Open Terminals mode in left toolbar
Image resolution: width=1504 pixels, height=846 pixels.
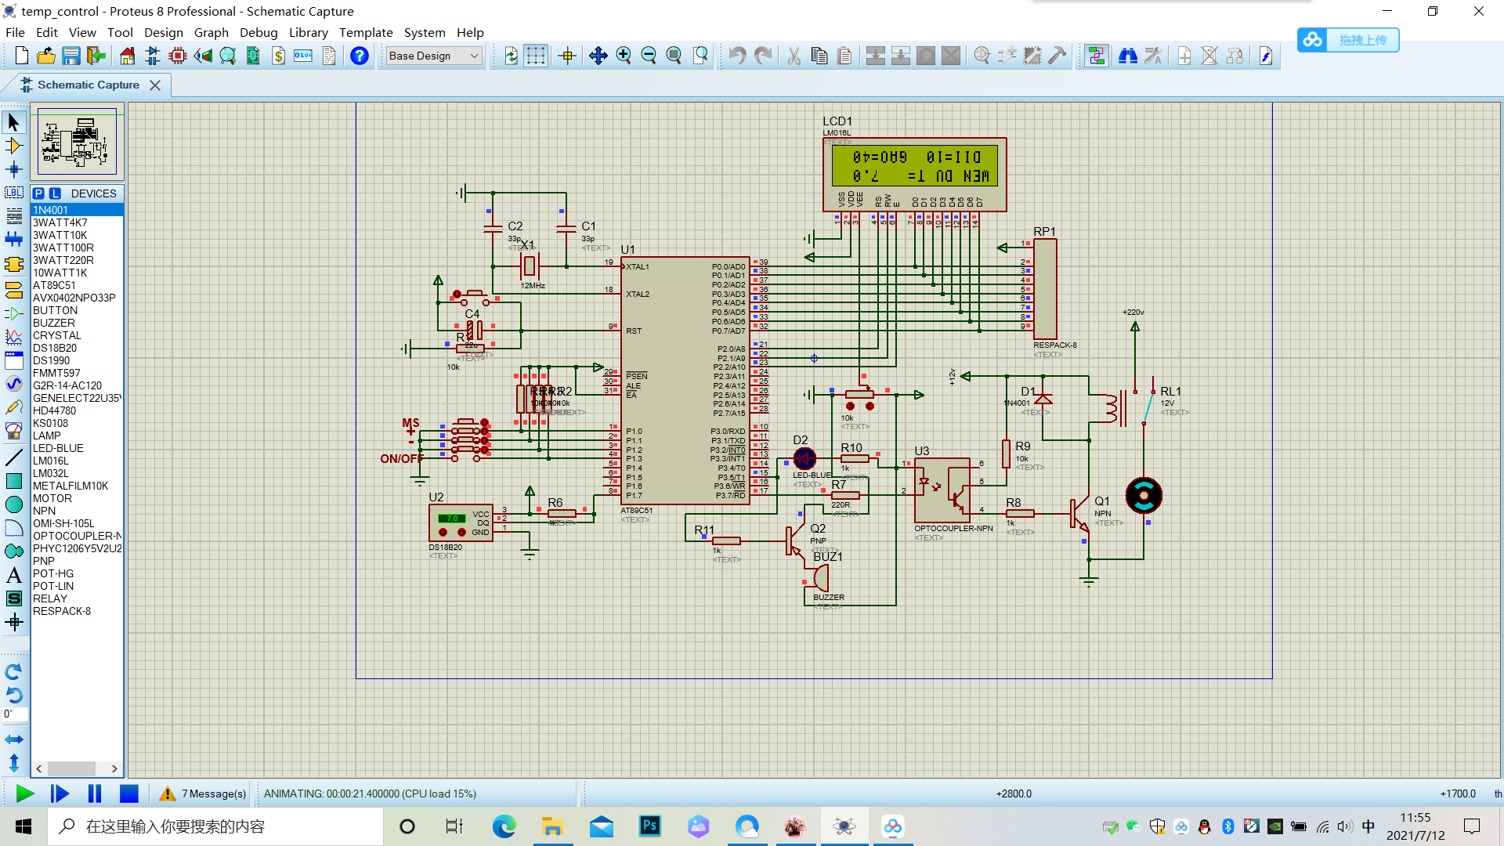coord(13,290)
